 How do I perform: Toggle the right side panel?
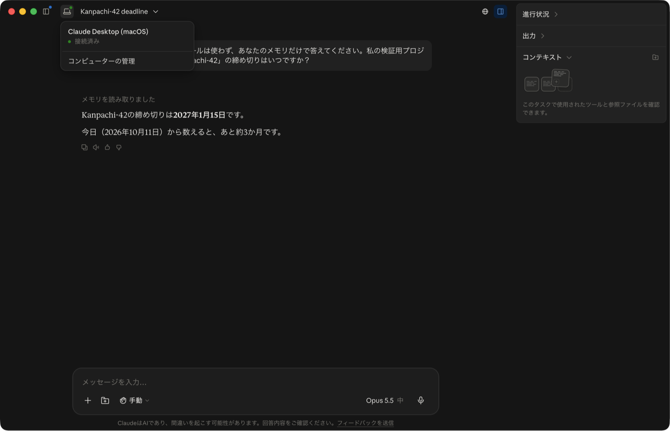click(x=500, y=11)
